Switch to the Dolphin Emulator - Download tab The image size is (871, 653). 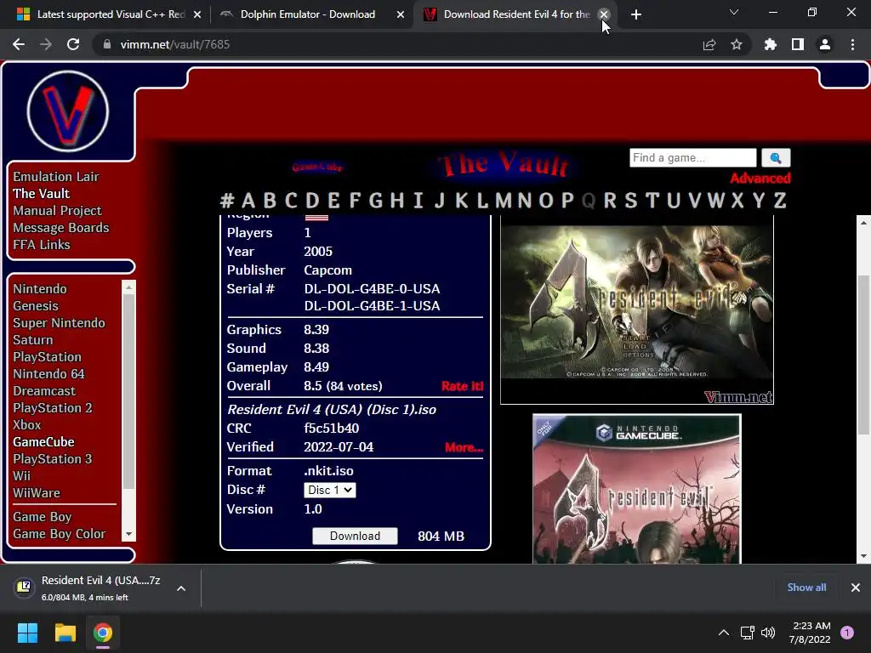coord(308,14)
